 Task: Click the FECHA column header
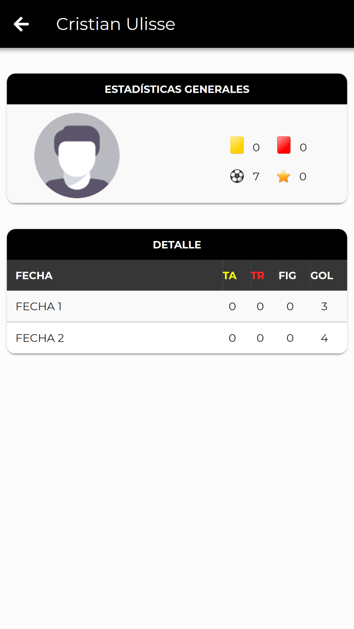coord(34,276)
